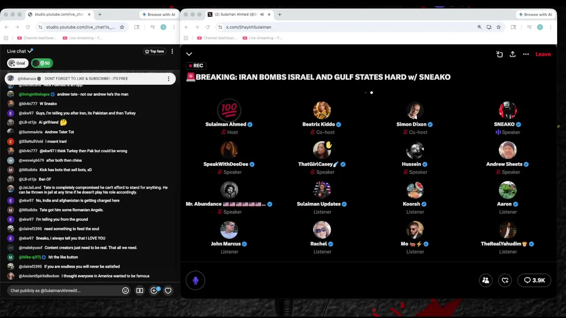566x318 pixels.
Task: Click the Super Chat dollar icon
Action: click(140, 291)
